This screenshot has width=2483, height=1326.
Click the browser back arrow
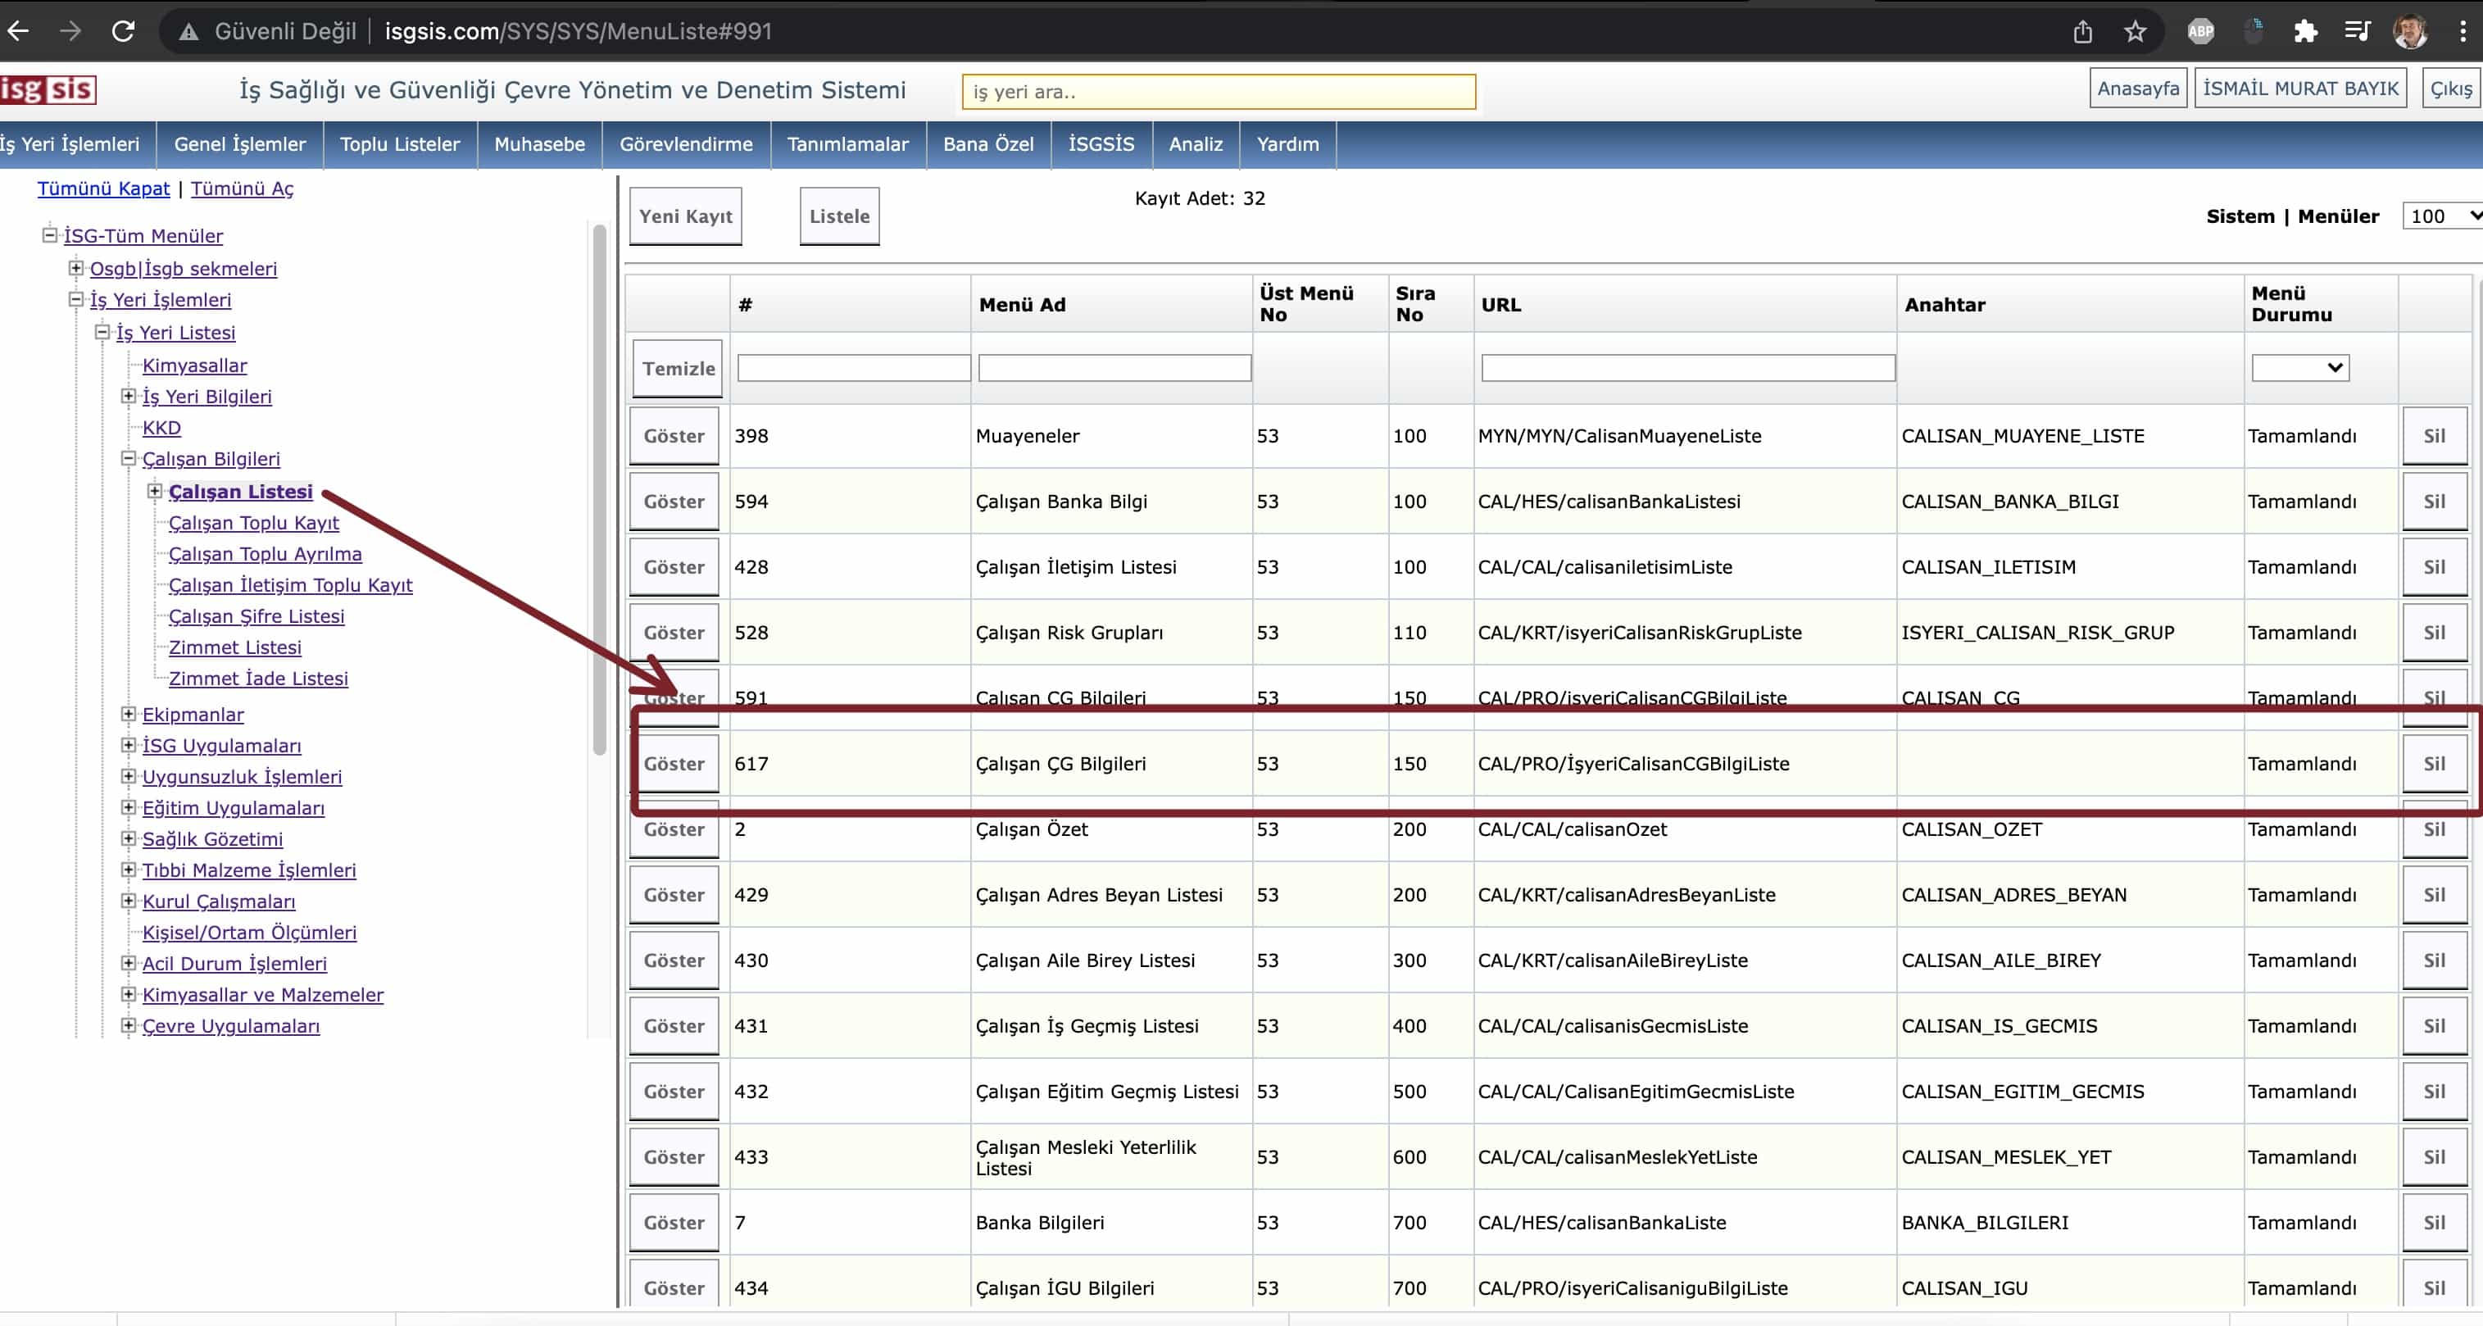(x=18, y=31)
